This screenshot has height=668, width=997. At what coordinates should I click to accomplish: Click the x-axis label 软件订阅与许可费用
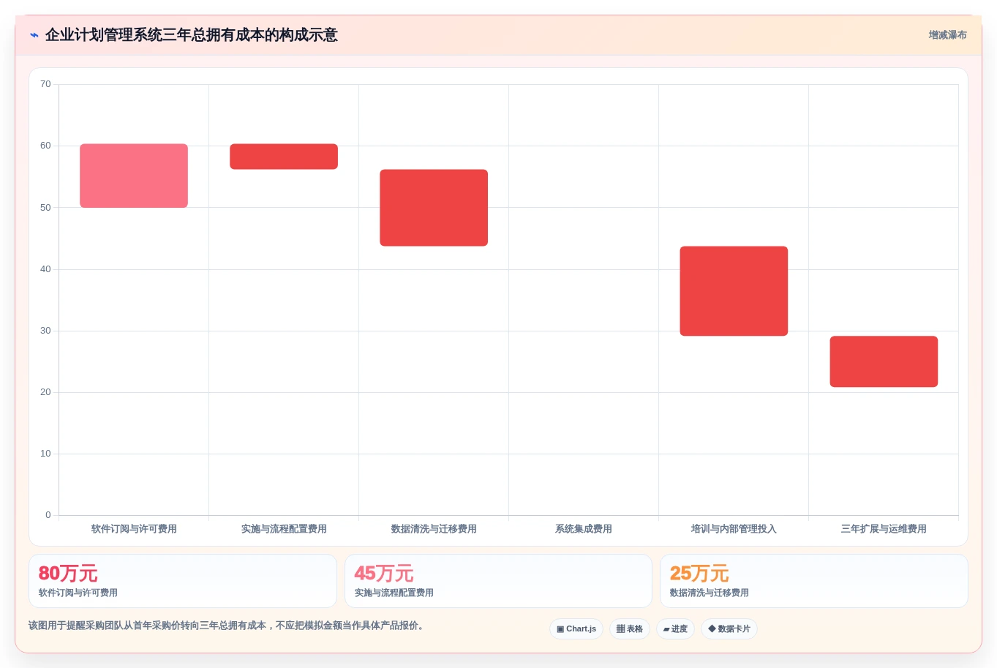click(x=134, y=529)
